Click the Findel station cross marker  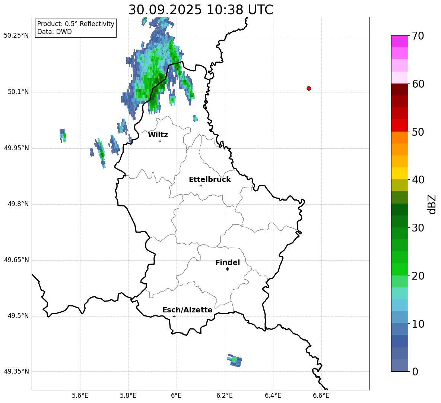tap(227, 269)
